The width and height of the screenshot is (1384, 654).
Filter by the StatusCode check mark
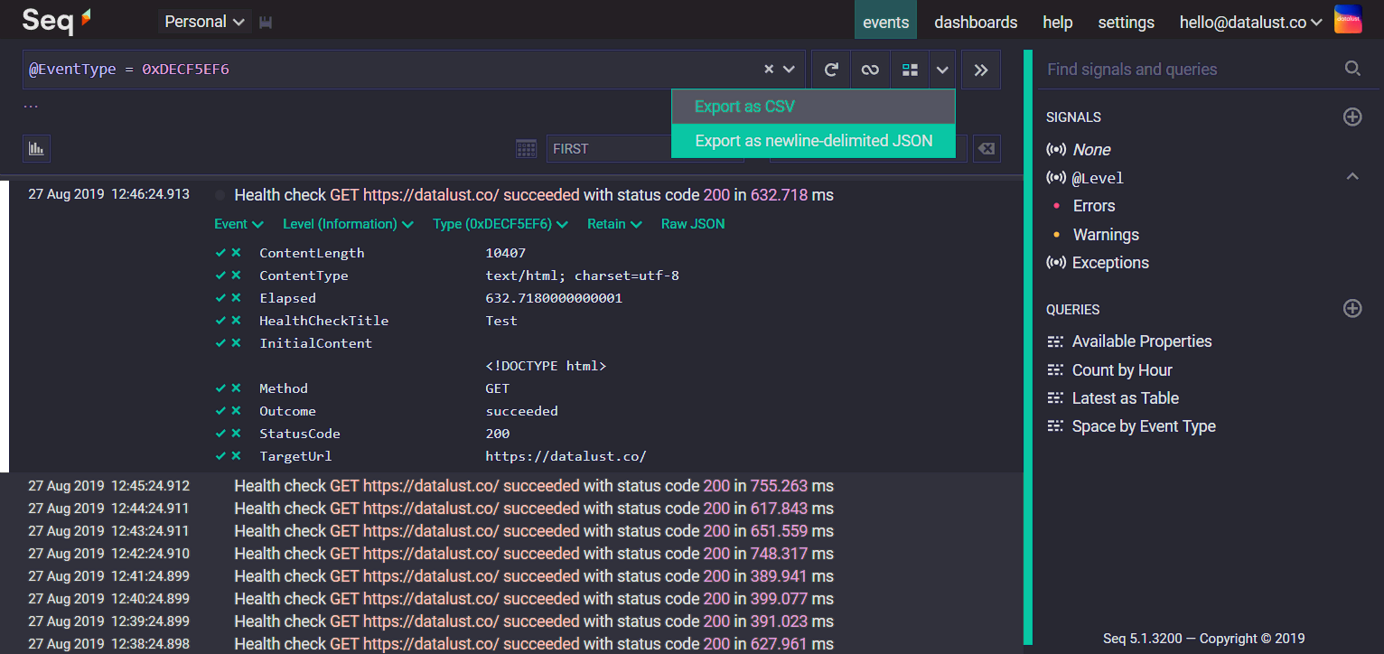pos(220,434)
